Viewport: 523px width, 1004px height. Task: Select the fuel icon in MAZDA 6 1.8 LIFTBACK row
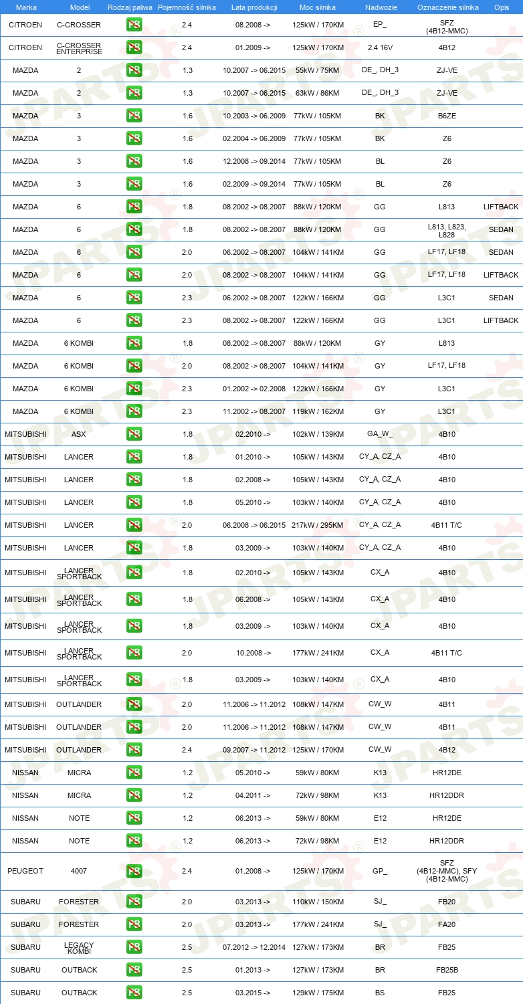pos(134,207)
